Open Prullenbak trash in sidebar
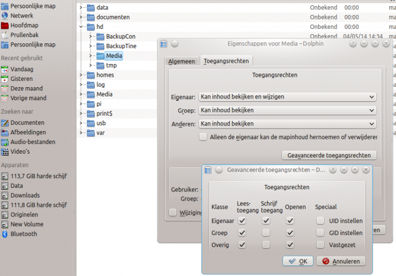396x276 pixels. tap(24, 35)
